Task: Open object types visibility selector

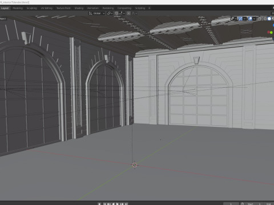Action: (233, 19)
